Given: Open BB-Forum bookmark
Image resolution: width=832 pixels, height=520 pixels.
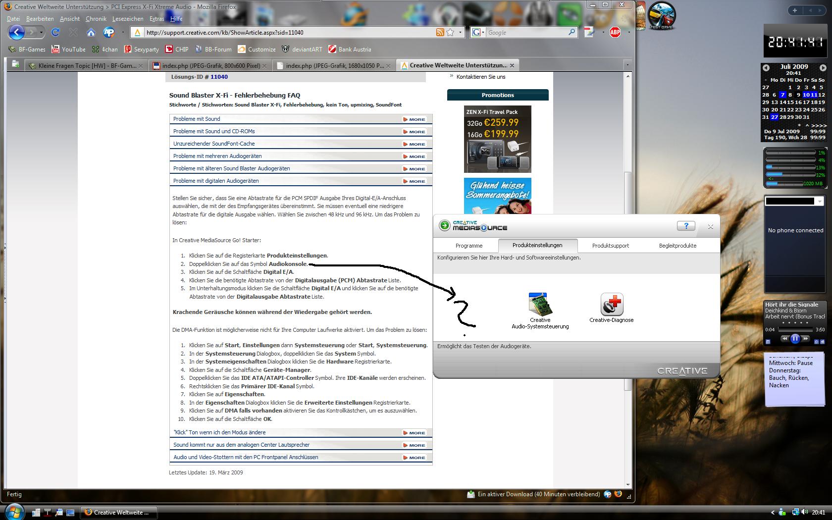Looking at the screenshot, I should click(213, 49).
